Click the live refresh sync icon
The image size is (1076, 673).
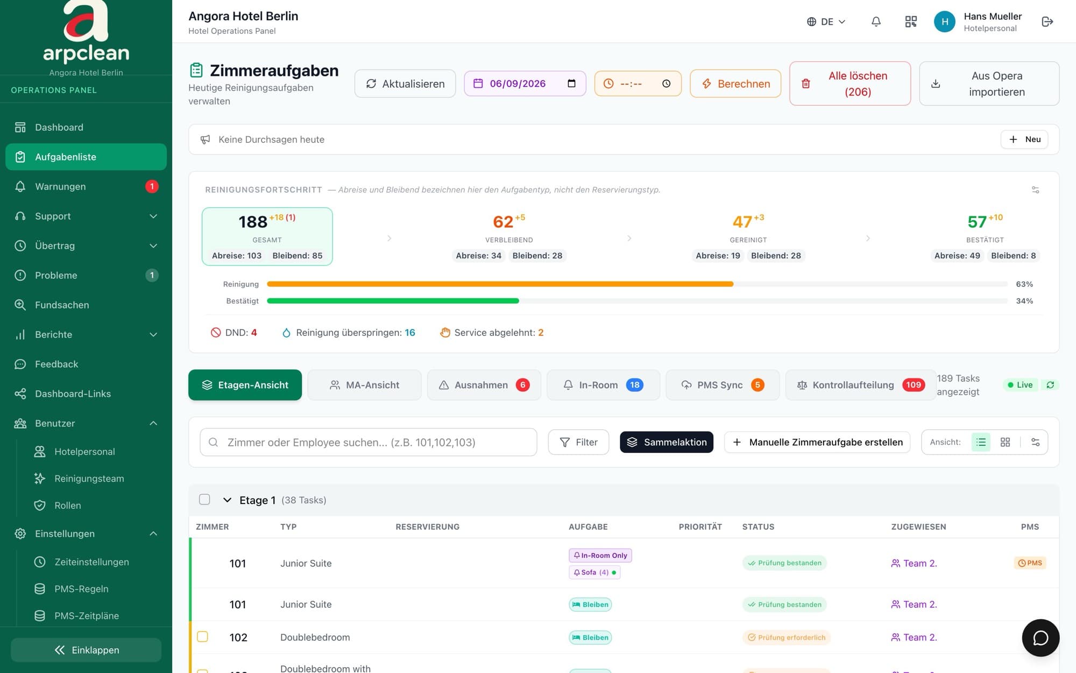(x=1050, y=385)
